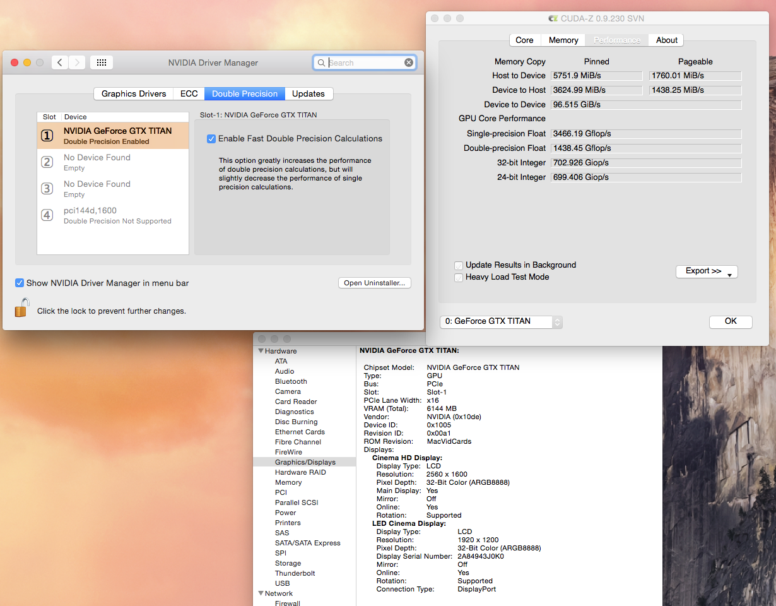776x606 pixels.
Task: Select ATA in System Information sidebar
Action: 281,361
